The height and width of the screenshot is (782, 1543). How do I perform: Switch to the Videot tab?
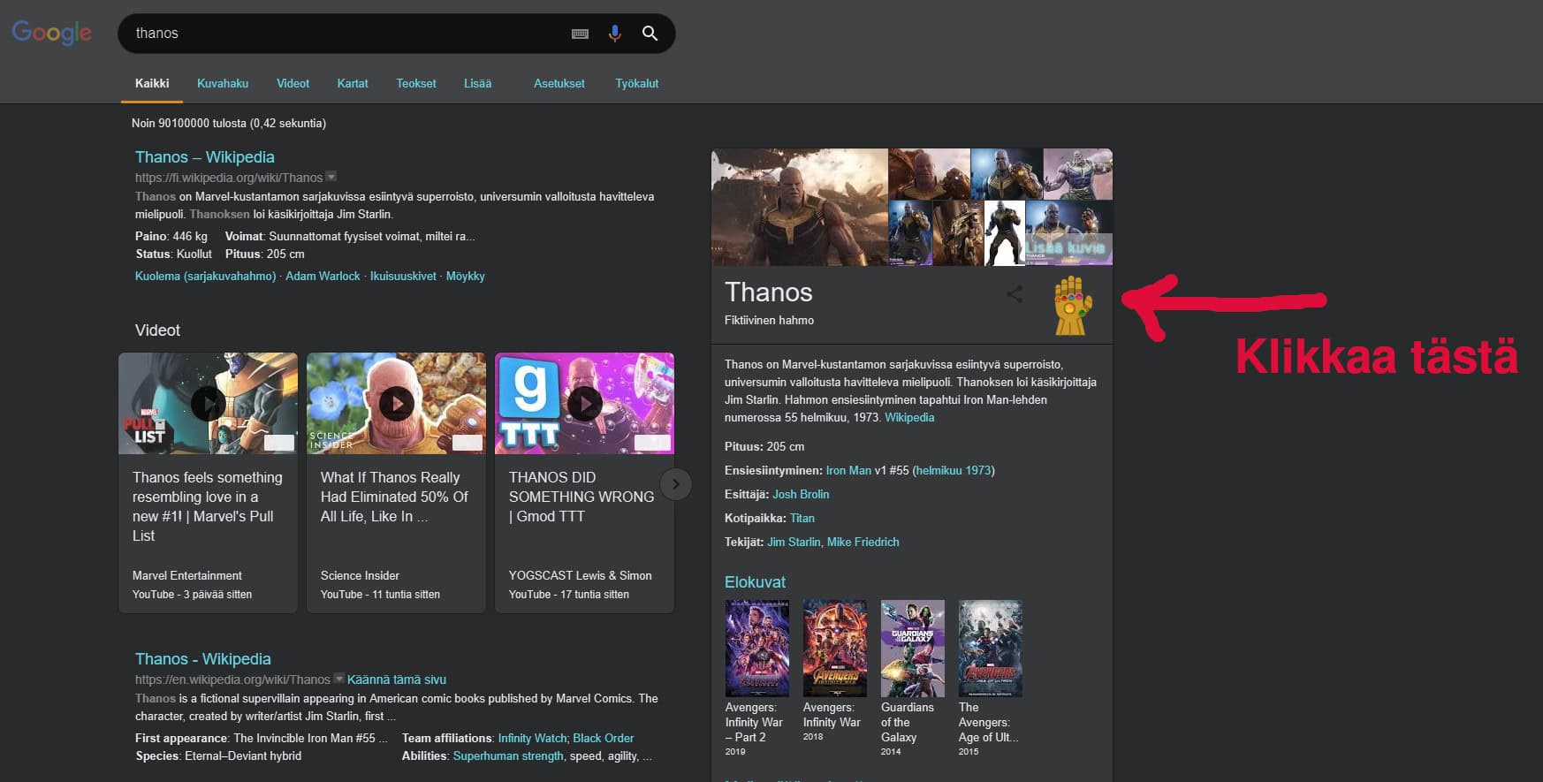(293, 83)
